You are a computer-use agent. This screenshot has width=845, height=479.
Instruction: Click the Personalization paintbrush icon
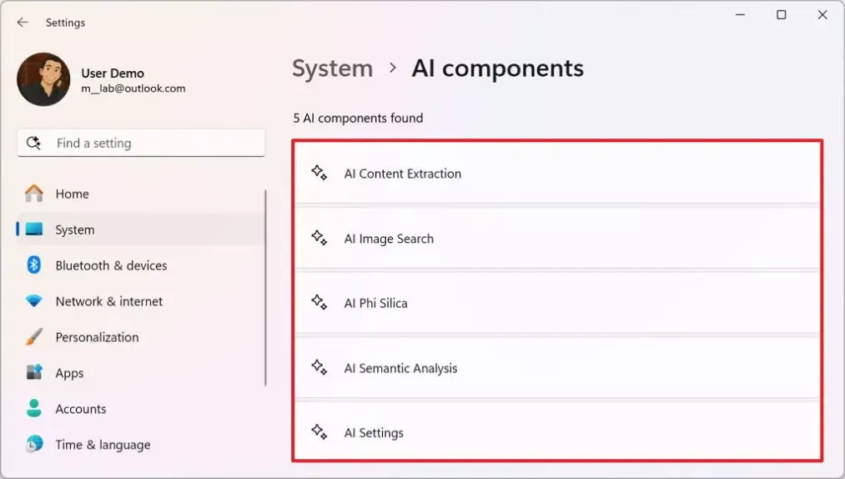pos(34,336)
